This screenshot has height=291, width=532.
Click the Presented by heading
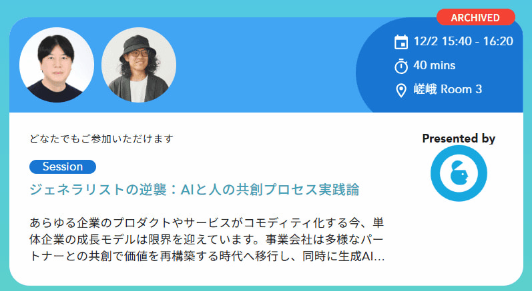(459, 139)
